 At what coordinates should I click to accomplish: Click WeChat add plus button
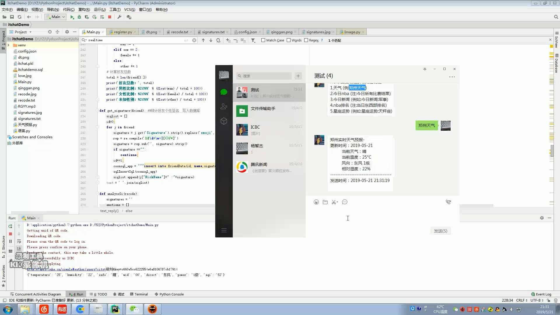(x=298, y=76)
